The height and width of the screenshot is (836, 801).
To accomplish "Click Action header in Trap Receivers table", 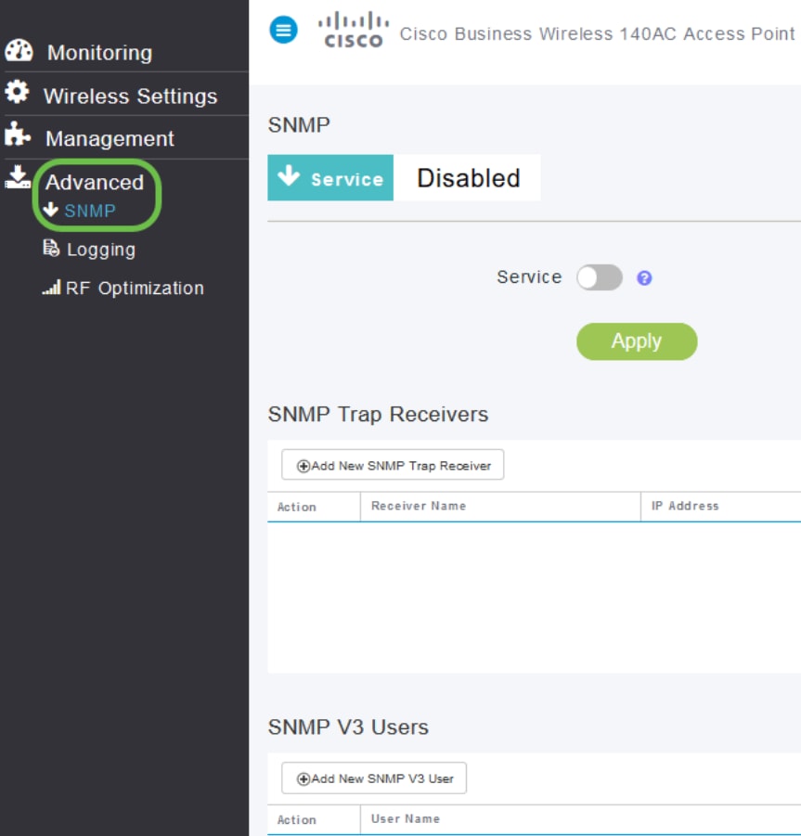I will pyautogui.click(x=296, y=507).
